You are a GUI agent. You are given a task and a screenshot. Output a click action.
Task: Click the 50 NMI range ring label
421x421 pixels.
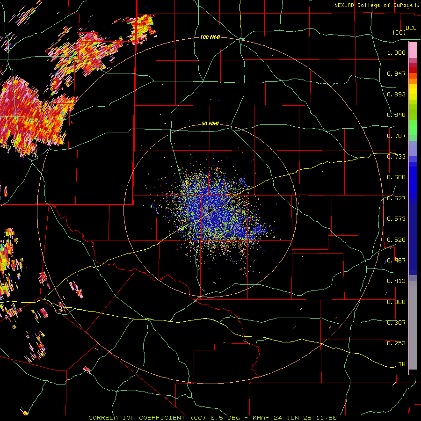tap(210, 124)
